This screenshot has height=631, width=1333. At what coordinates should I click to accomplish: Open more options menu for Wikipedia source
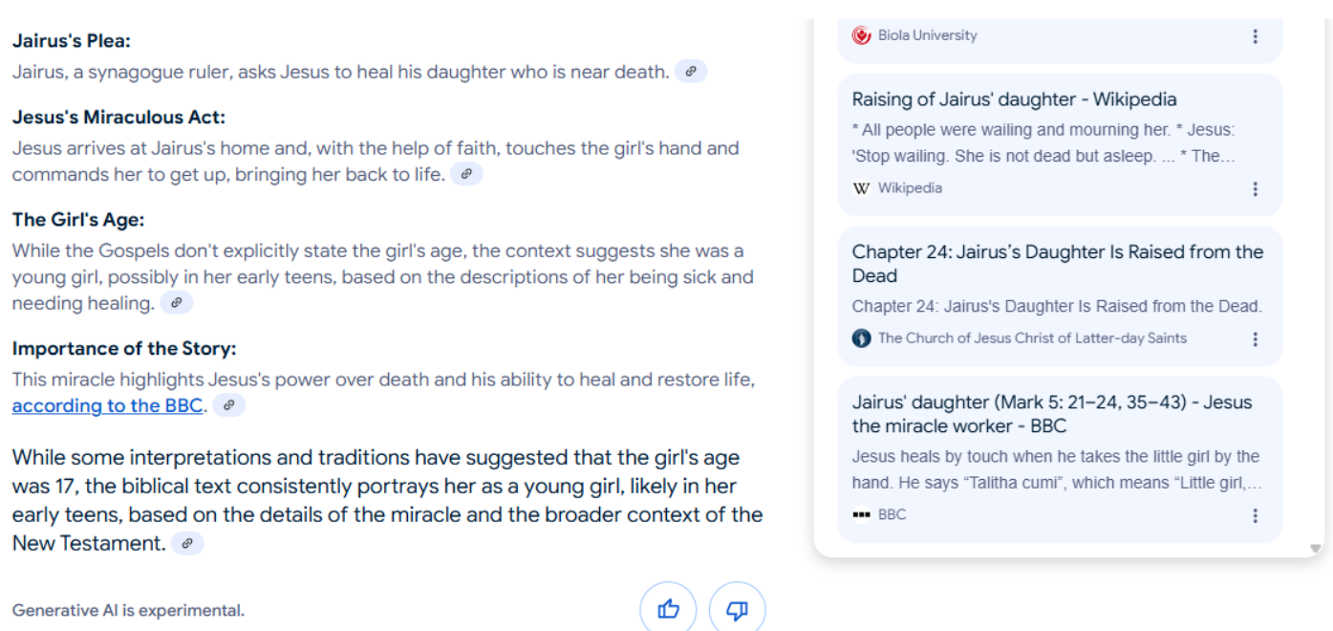point(1255,189)
